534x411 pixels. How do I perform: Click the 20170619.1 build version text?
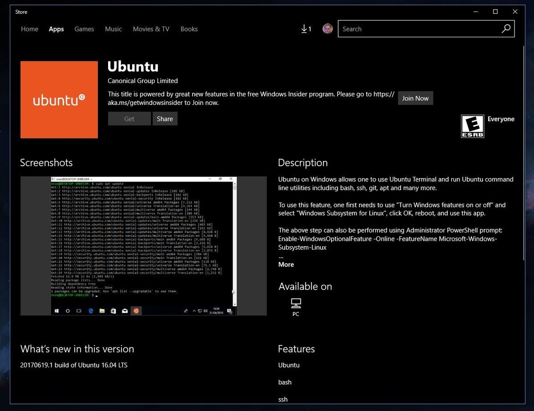point(74,365)
